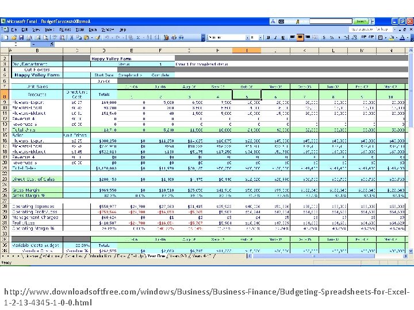Apply Percent style icon
414x310 pixels.
pos(332,37)
